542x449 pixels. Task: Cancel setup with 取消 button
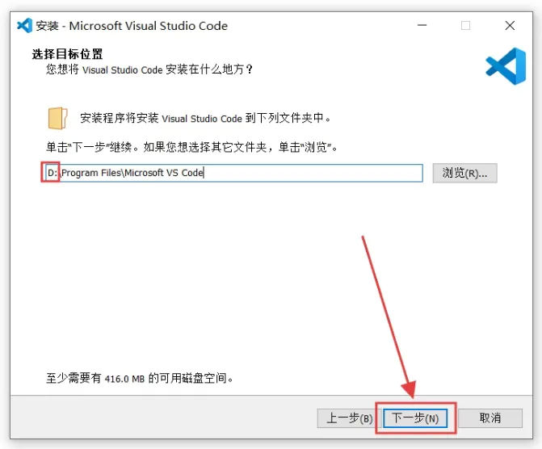490,418
